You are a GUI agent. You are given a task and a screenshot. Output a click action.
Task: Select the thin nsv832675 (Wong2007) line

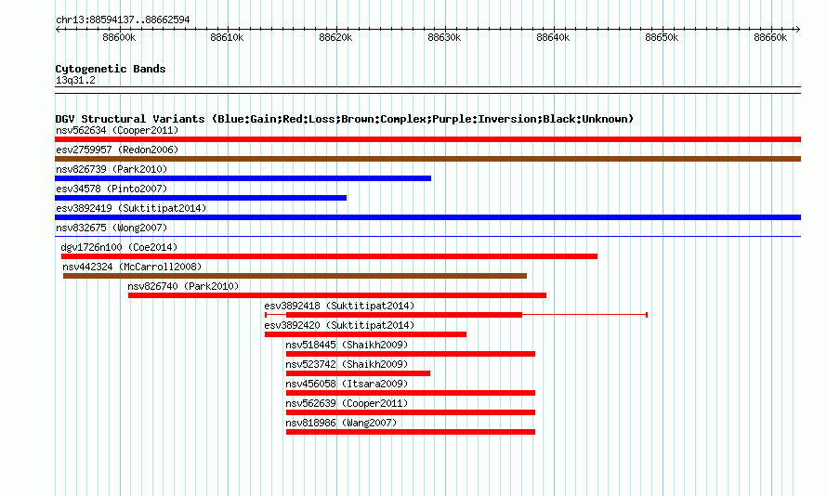pyautogui.click(x=427, y=236)
